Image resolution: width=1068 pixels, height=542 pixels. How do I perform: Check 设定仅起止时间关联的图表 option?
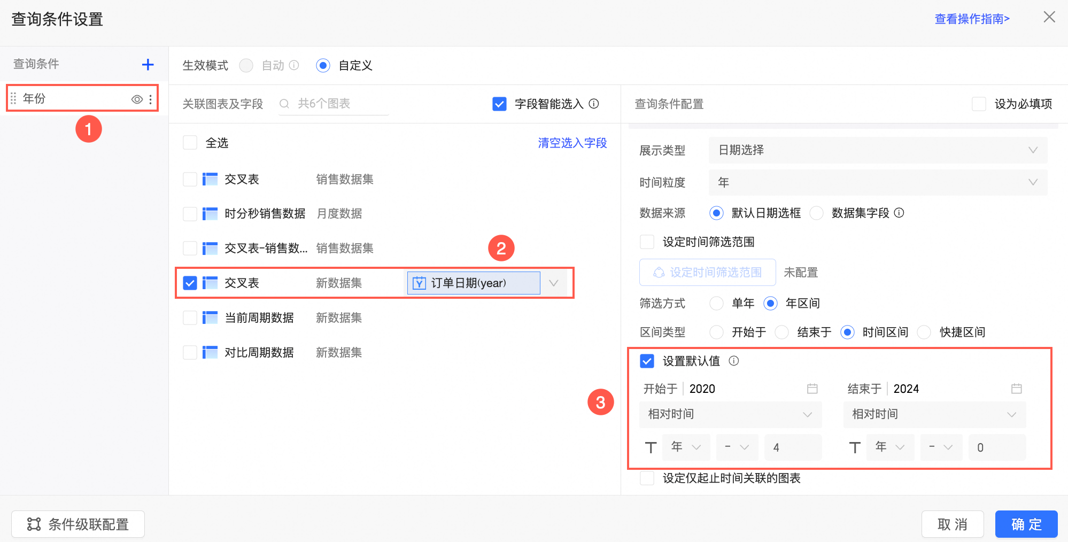tap(647, 478)
